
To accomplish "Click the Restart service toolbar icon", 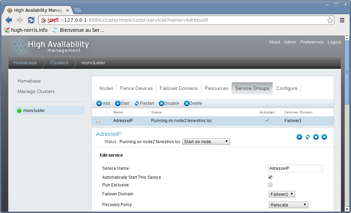I will click(x=137, y=103).
